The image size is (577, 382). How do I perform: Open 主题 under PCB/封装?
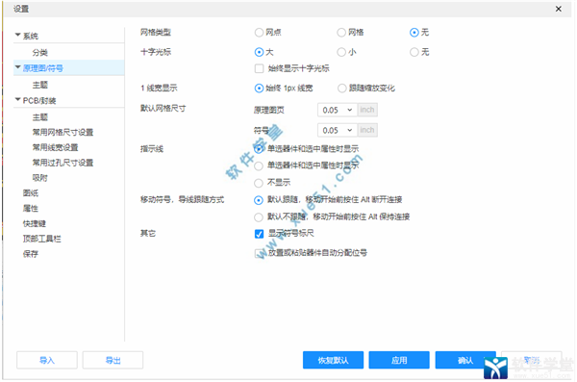click(x=40, y=117)
